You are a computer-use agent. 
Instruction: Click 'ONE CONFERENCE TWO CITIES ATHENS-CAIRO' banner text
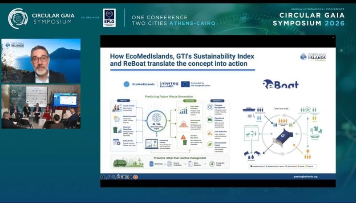pyautogui.click(x=174, y=20)
